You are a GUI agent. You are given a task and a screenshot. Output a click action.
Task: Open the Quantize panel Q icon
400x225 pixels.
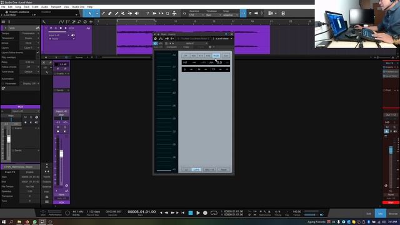tap(167, 13)
